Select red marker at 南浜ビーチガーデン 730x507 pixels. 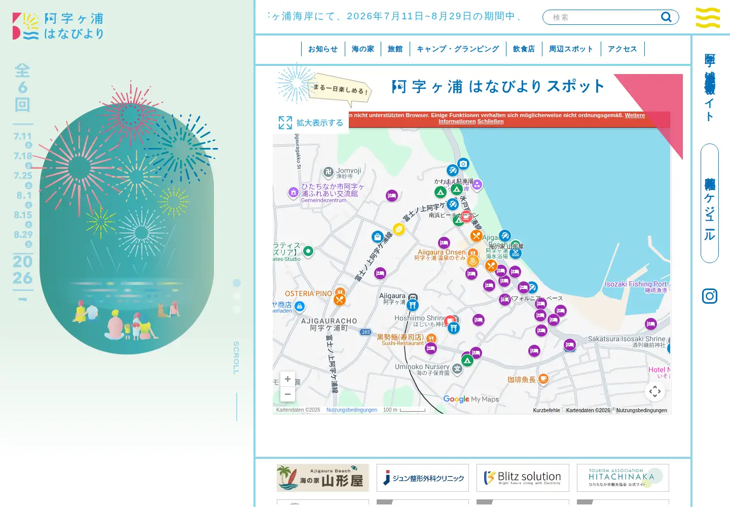pyautogui.click(x=466, y=216)
